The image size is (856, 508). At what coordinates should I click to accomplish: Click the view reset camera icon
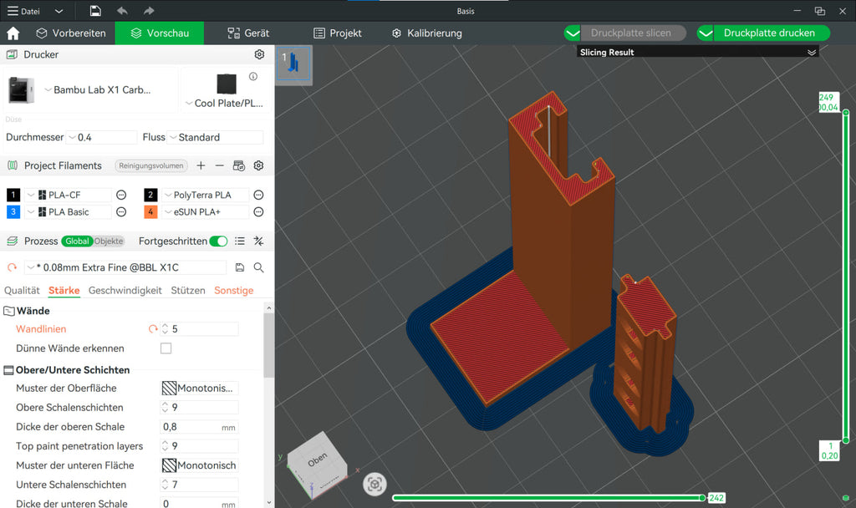(374, 484)
